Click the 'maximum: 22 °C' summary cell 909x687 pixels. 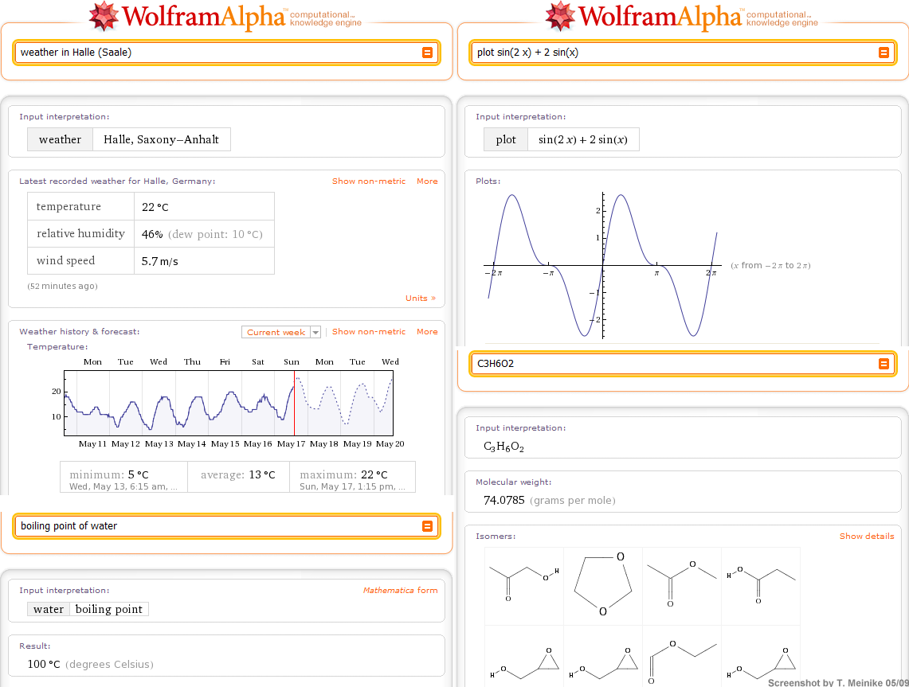coord(352,477)
